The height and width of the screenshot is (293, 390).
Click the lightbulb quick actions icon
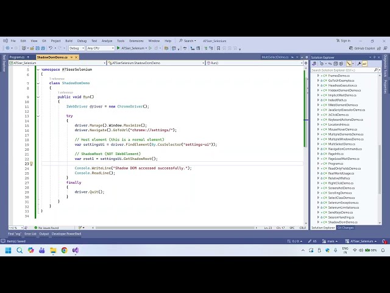click(x=31, y=164)
